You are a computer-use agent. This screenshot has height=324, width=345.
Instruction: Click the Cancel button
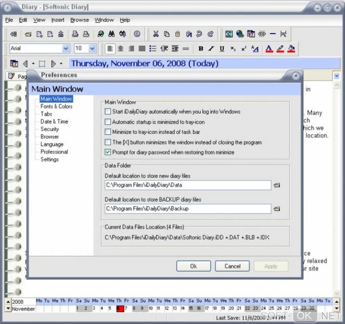coord(232,266)
